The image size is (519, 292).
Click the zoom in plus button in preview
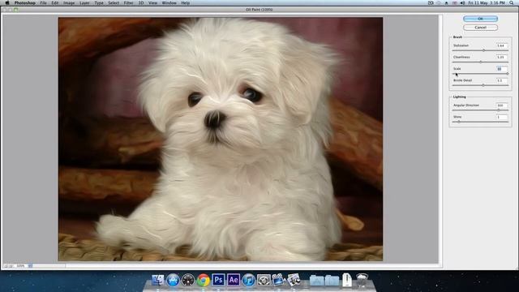[x=11, y=266]
